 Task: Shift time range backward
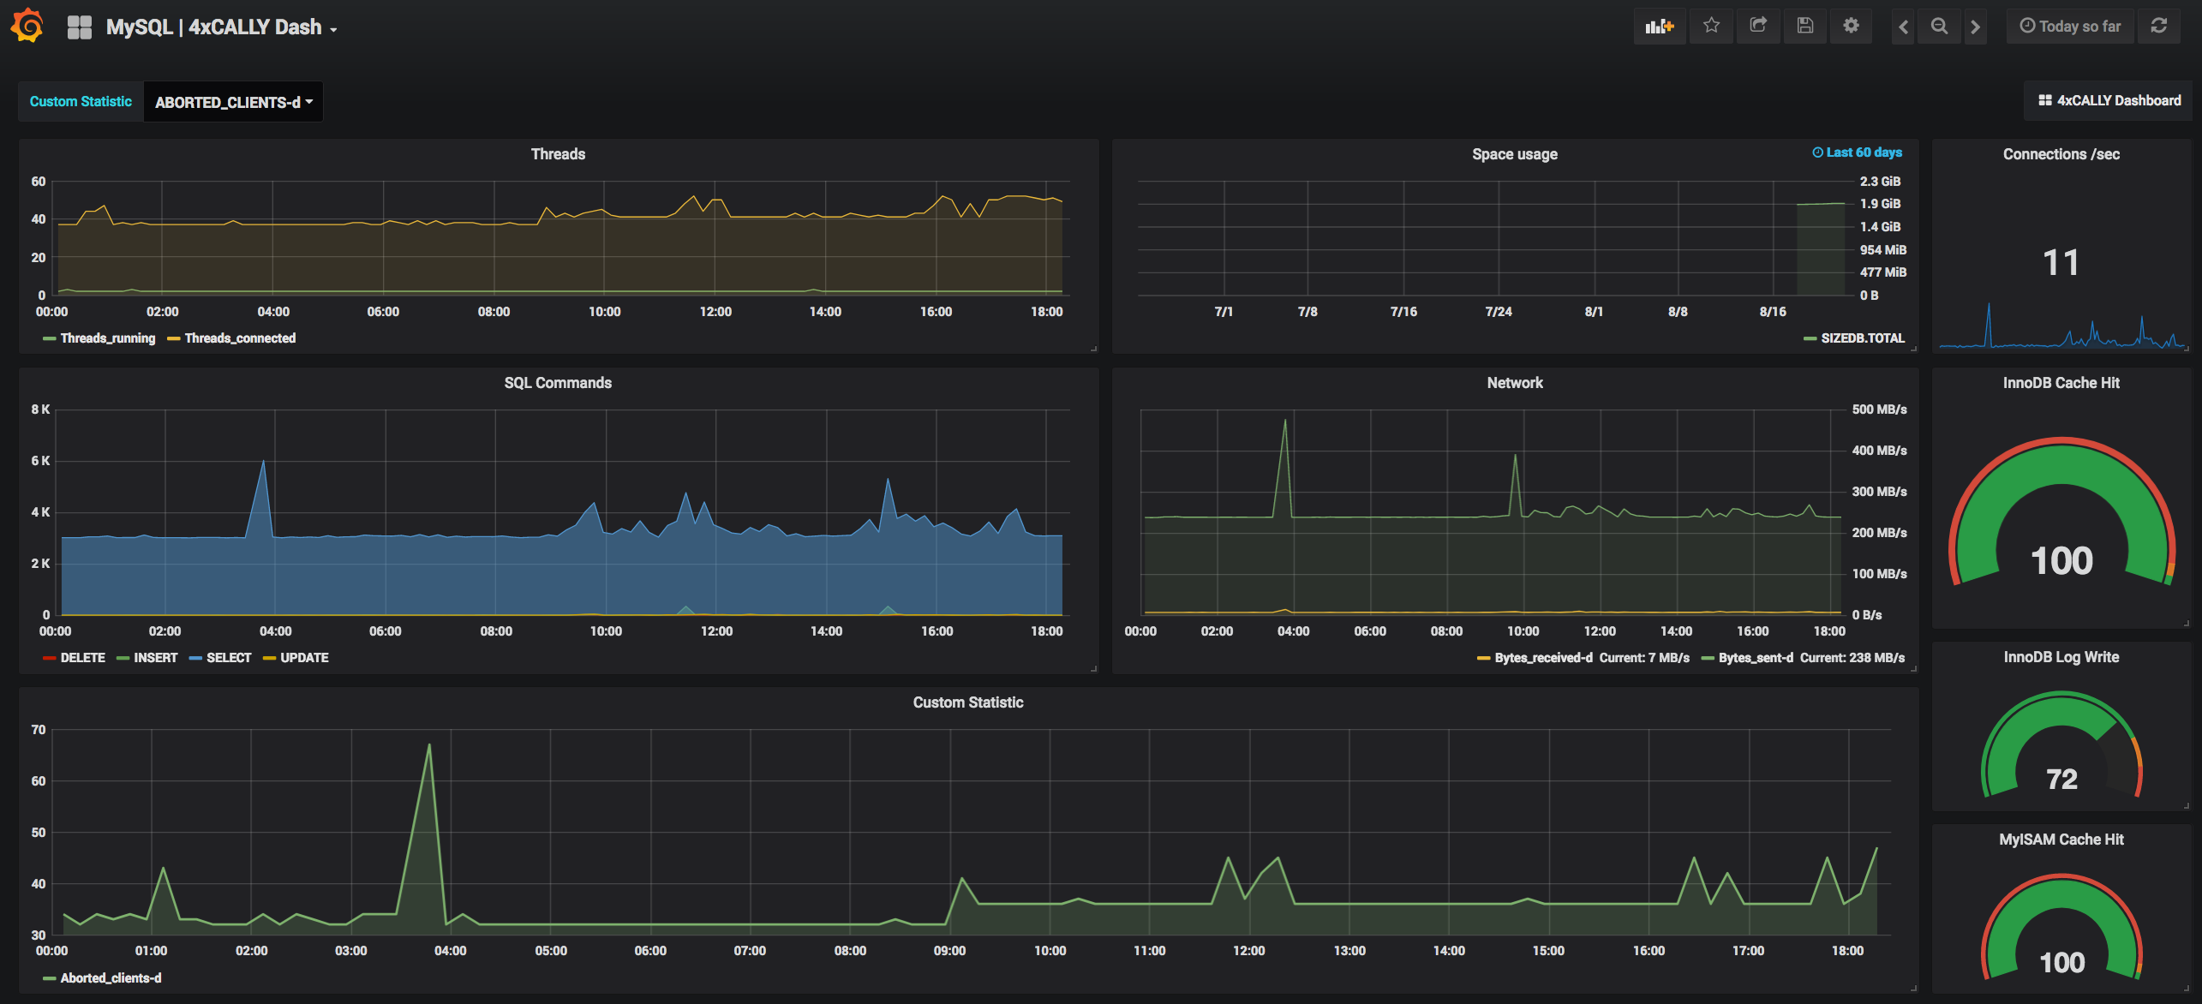(x=1903, y=27)
